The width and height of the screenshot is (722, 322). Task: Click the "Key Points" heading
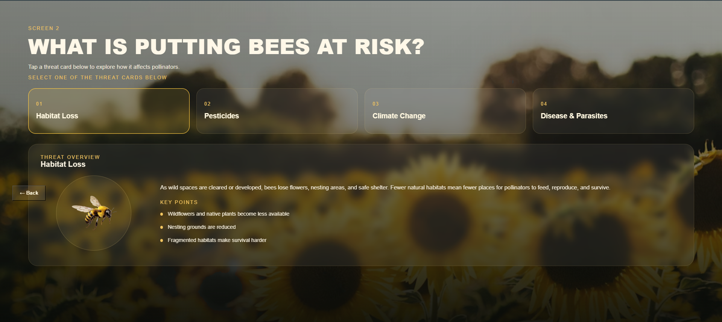coord(179,202)
